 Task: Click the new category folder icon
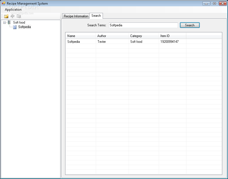6,16
